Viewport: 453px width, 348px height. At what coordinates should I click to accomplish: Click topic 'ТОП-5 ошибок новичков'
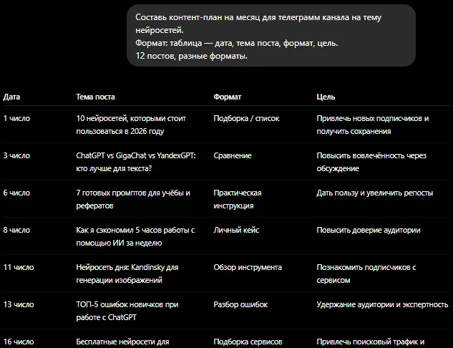click(127, 311)
